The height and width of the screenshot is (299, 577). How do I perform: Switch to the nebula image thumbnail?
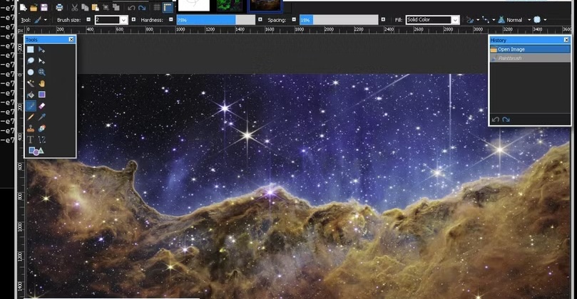(x=265, y=6)
